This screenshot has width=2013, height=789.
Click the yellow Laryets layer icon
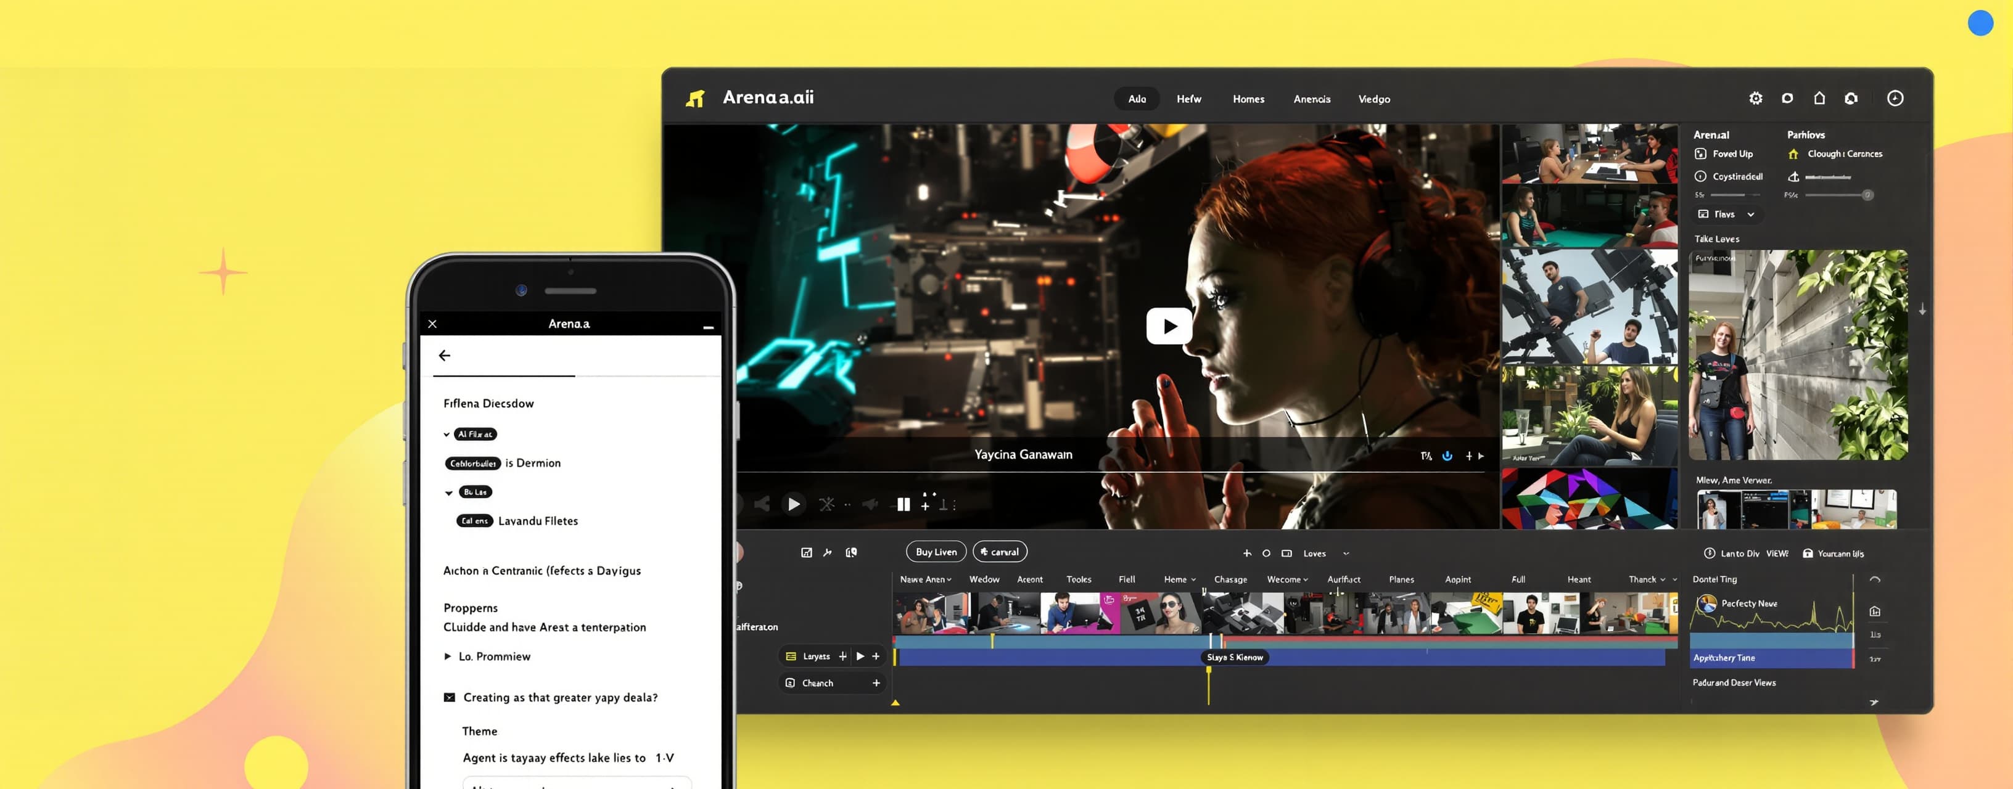point(791,656)
